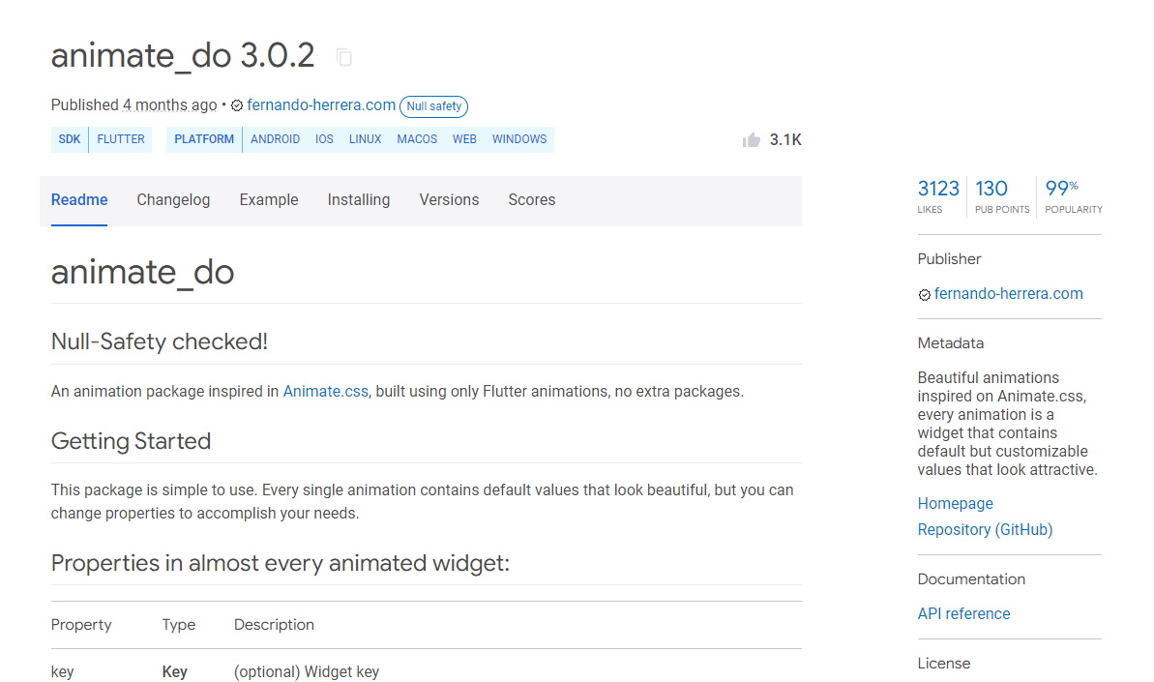
Task: Click the 'Getting Started' heading
Action: coord(131,441)
